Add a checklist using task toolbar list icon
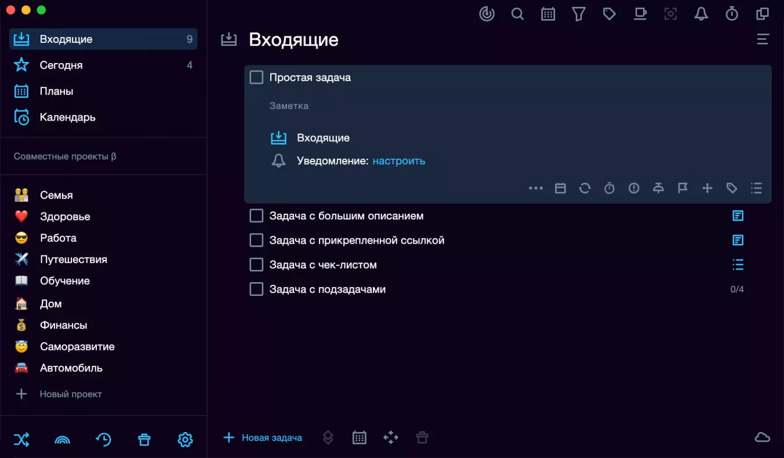 756,188
